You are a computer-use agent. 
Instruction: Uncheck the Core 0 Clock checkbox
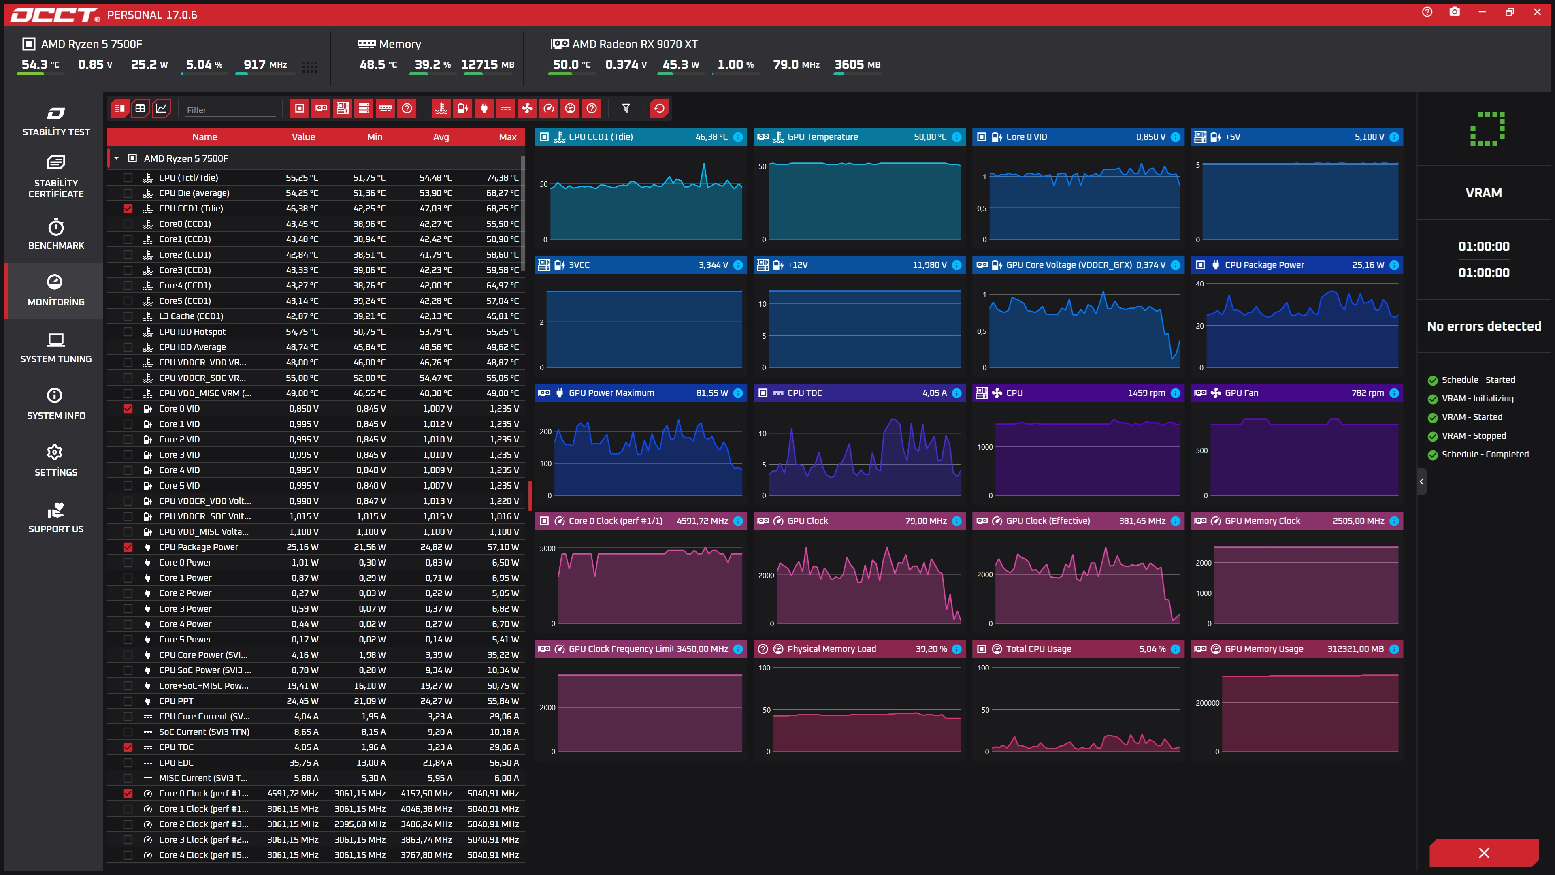[x=128, y=794]
